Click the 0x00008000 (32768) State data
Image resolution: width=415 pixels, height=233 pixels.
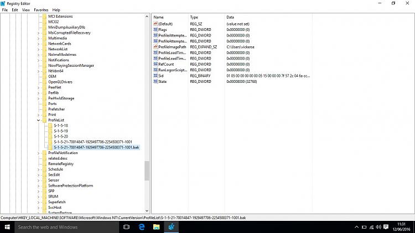pyautogui.click(x=242, y=82)
